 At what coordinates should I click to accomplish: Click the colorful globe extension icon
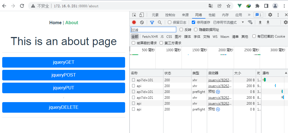click(249, 6)
